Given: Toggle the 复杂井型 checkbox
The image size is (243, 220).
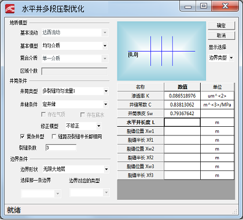Looking at the screenshot, I should coord(23,137).
